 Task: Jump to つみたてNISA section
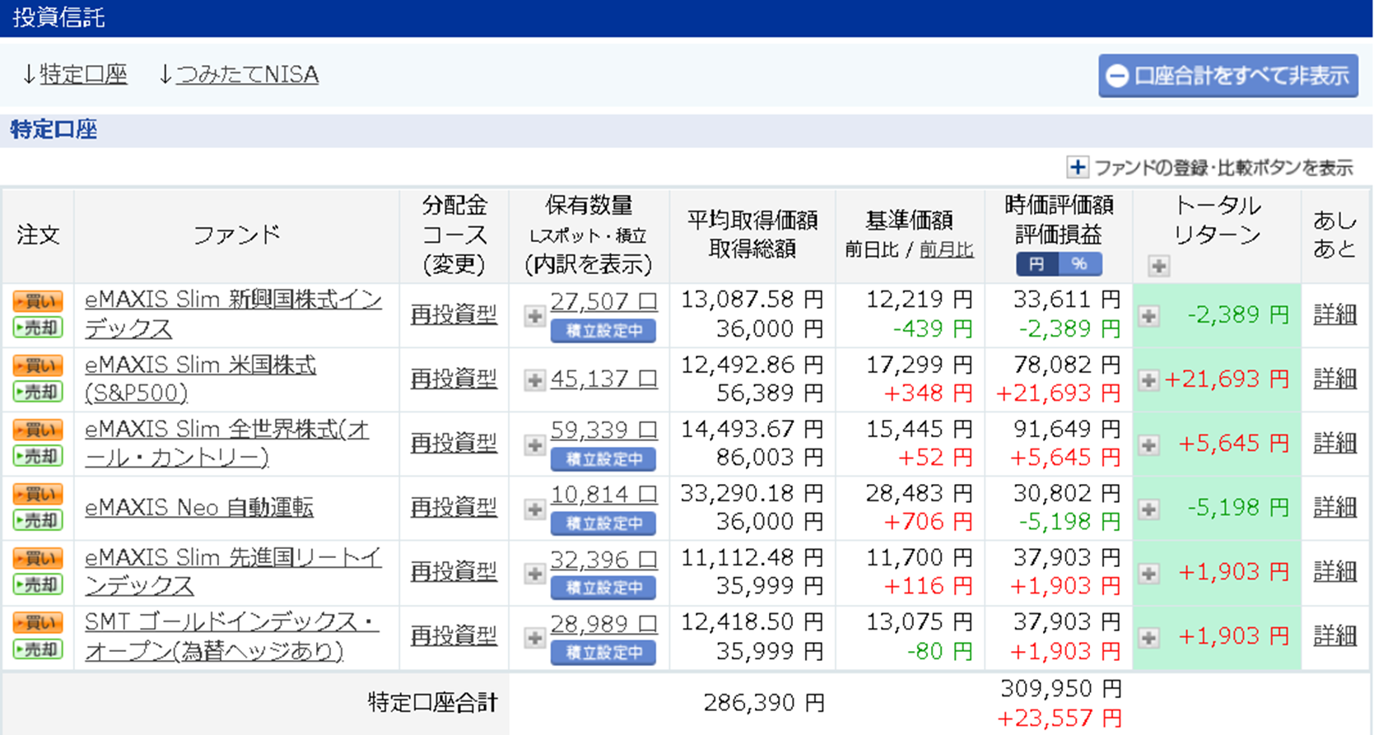[247, 75]
